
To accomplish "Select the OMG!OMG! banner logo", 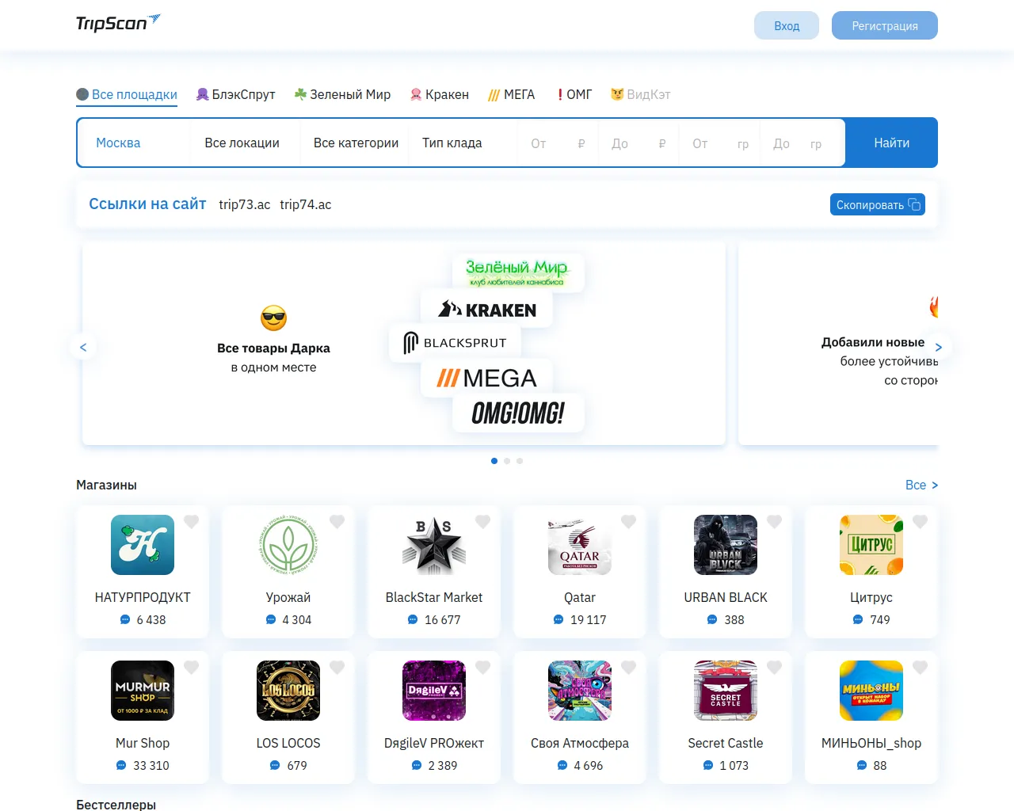I will 518,413.
